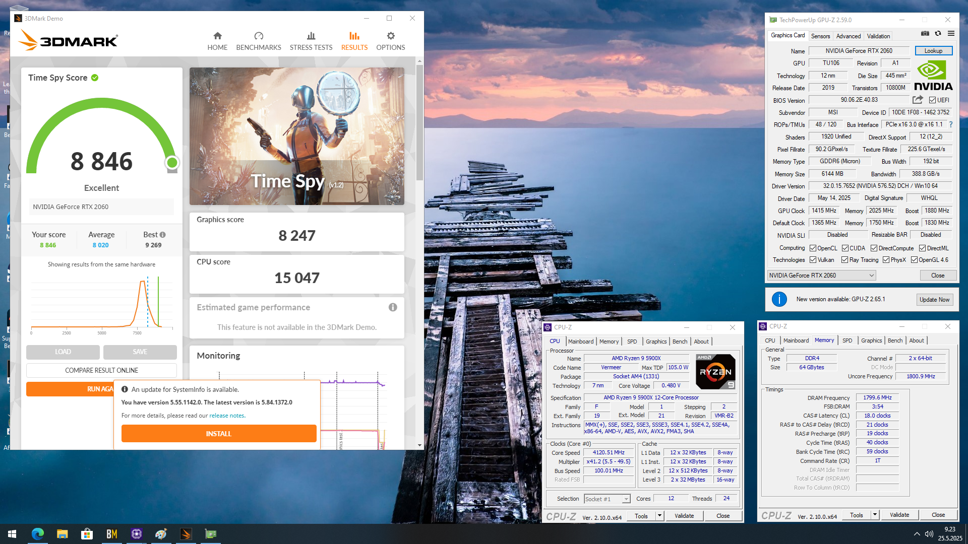Expand Tools dropdown arrow in CPU-Z Memory window
968x544 pixels.
click(875, 515)
